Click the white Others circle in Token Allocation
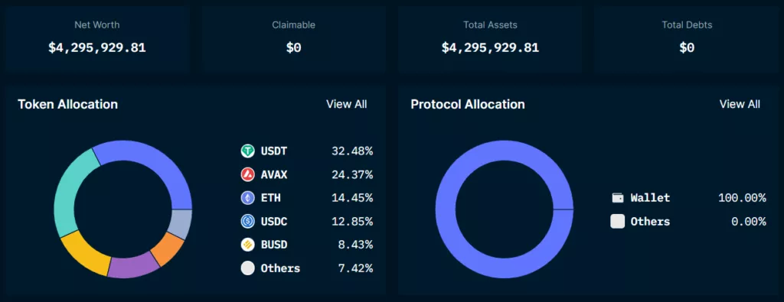The width and height of the screenshot is (784, 302). (x=247, y=268)
